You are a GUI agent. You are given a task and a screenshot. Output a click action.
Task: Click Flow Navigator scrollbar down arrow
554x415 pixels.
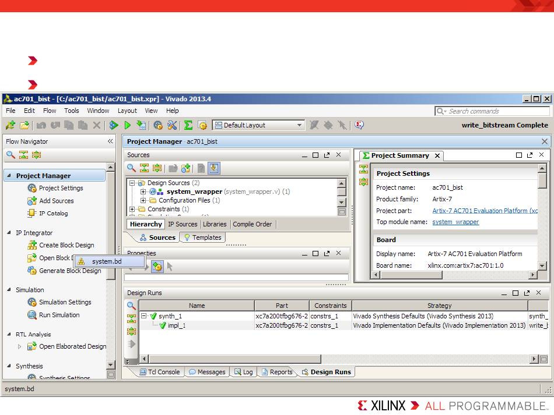pyautogui.click(x=111, y=364)
